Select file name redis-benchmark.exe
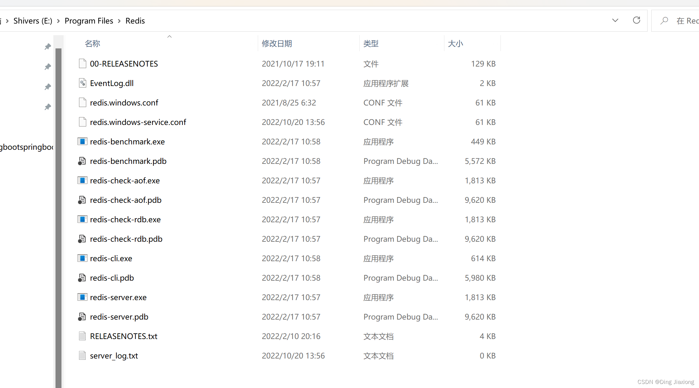The image size is (699, 388). coord(127,142)
